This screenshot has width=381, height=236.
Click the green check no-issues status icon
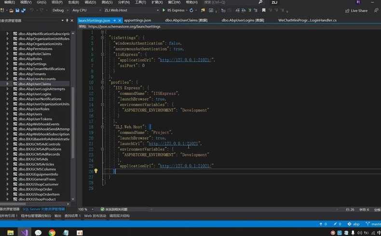[x=102, y=209]
